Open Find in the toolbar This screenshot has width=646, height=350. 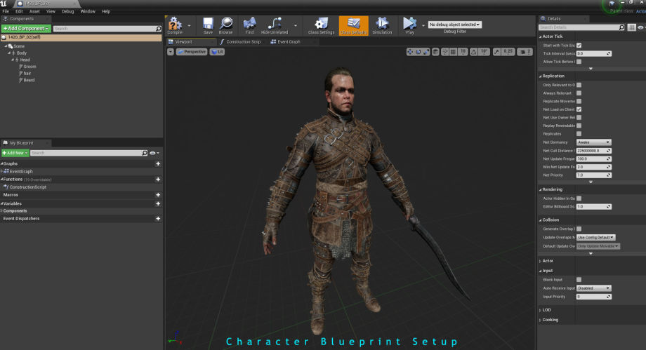(249, 25)
